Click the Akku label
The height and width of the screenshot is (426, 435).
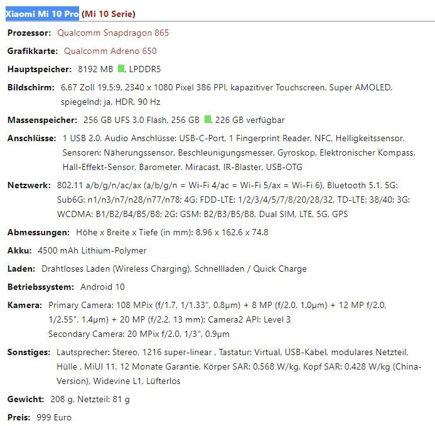(19, 250)
